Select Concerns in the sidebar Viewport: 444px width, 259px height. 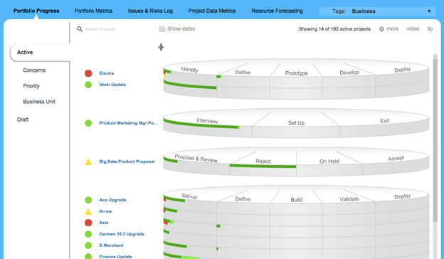click(x=34, y=70)
